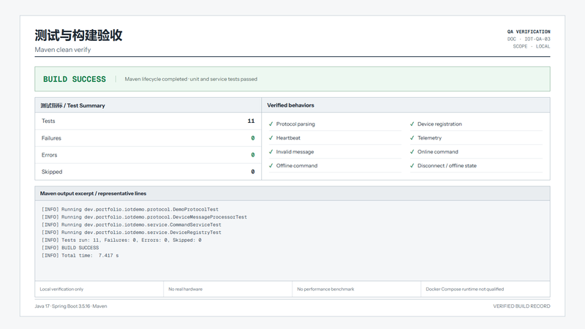
Task: Click the checkmark beside Offline command
Action: (271, 166)
